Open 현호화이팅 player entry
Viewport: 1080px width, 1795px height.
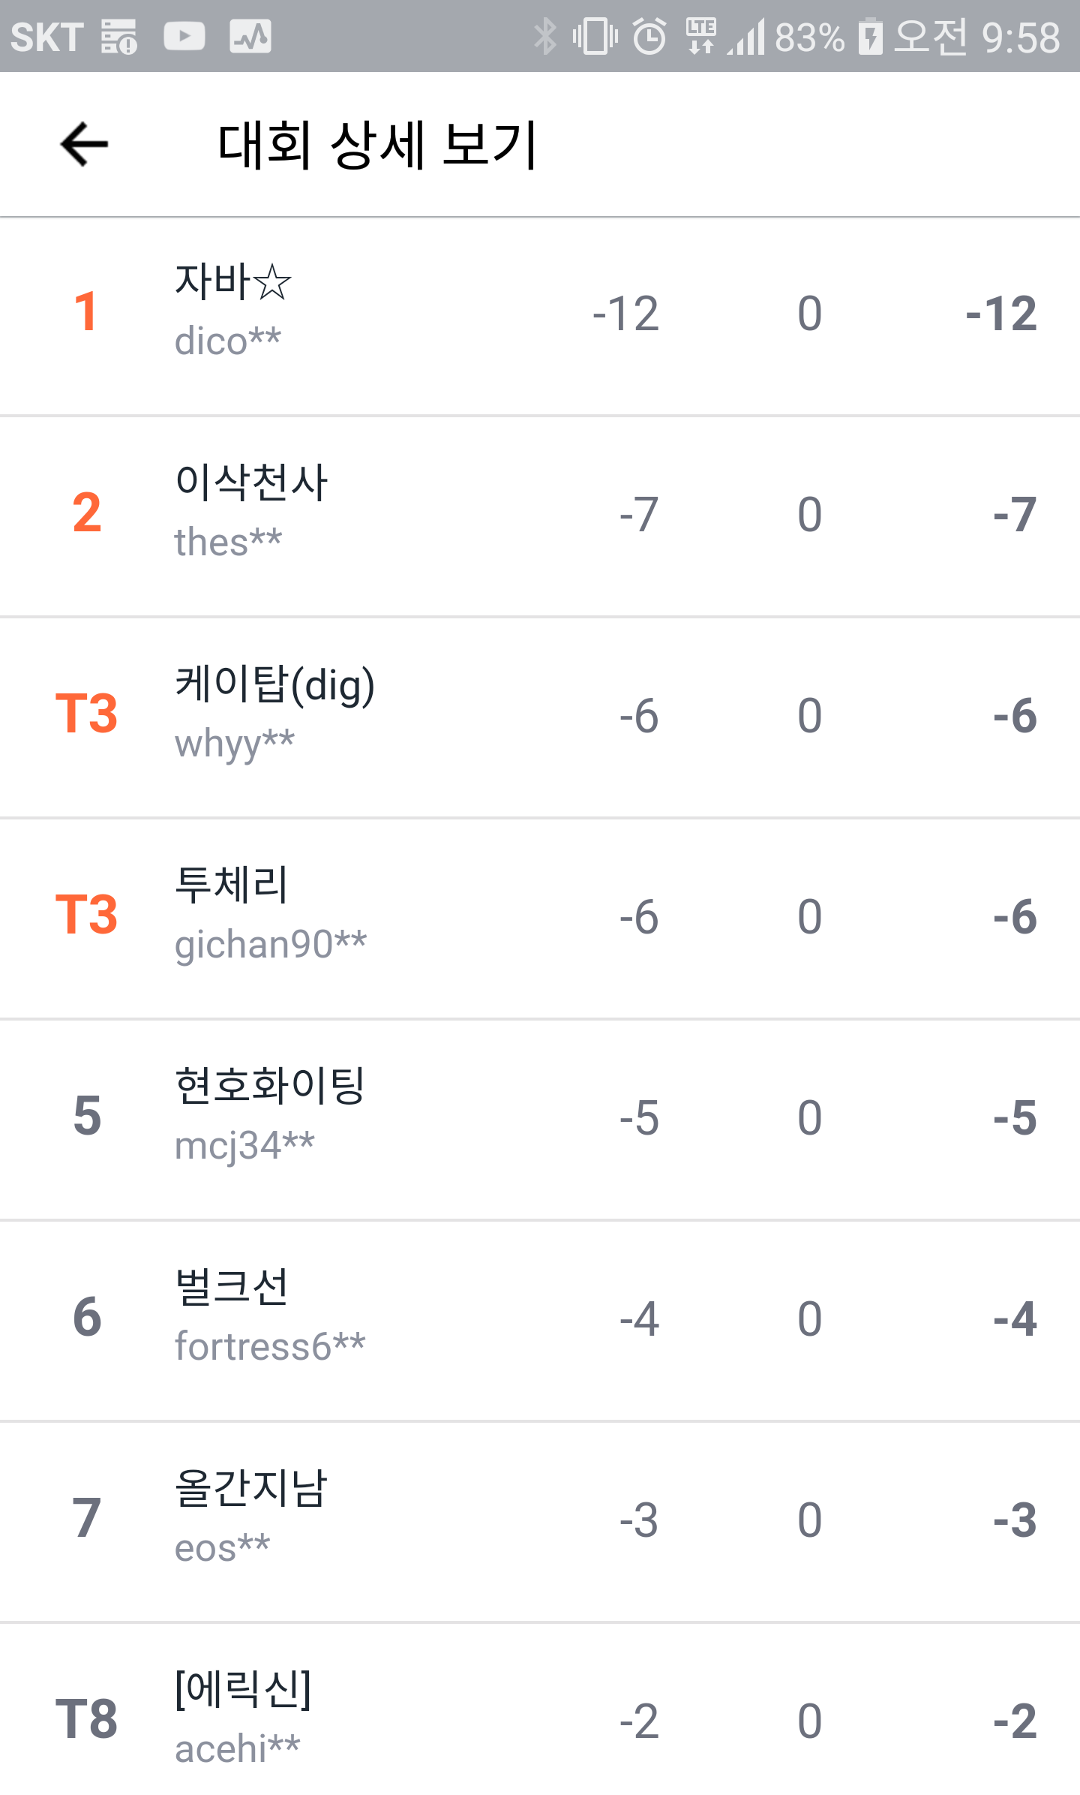coord(540,1118)
